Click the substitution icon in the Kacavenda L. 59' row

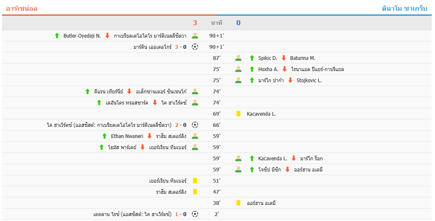tap(238, 158)
